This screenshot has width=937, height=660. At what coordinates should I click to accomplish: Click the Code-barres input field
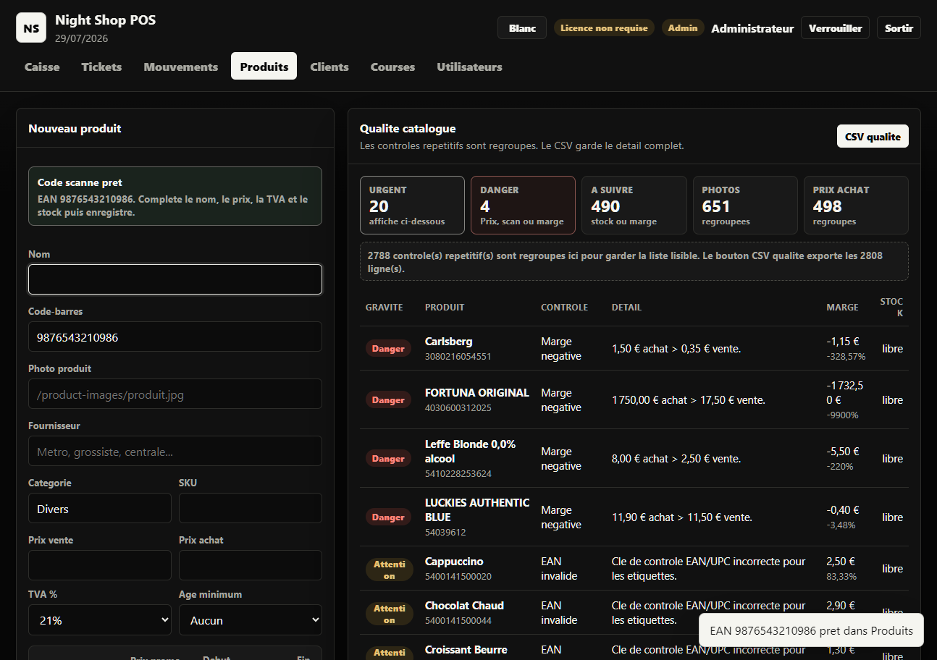175,337
